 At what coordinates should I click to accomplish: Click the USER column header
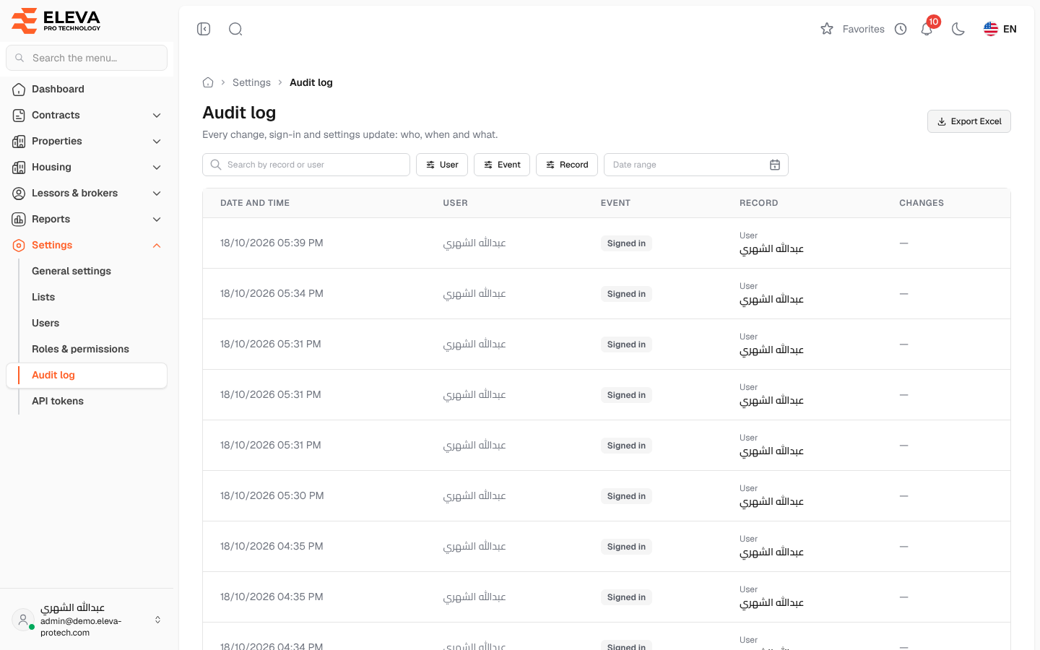point(455,203)
